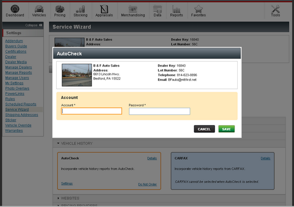Click the 814-623-8896 telephone number

[187, 75]
